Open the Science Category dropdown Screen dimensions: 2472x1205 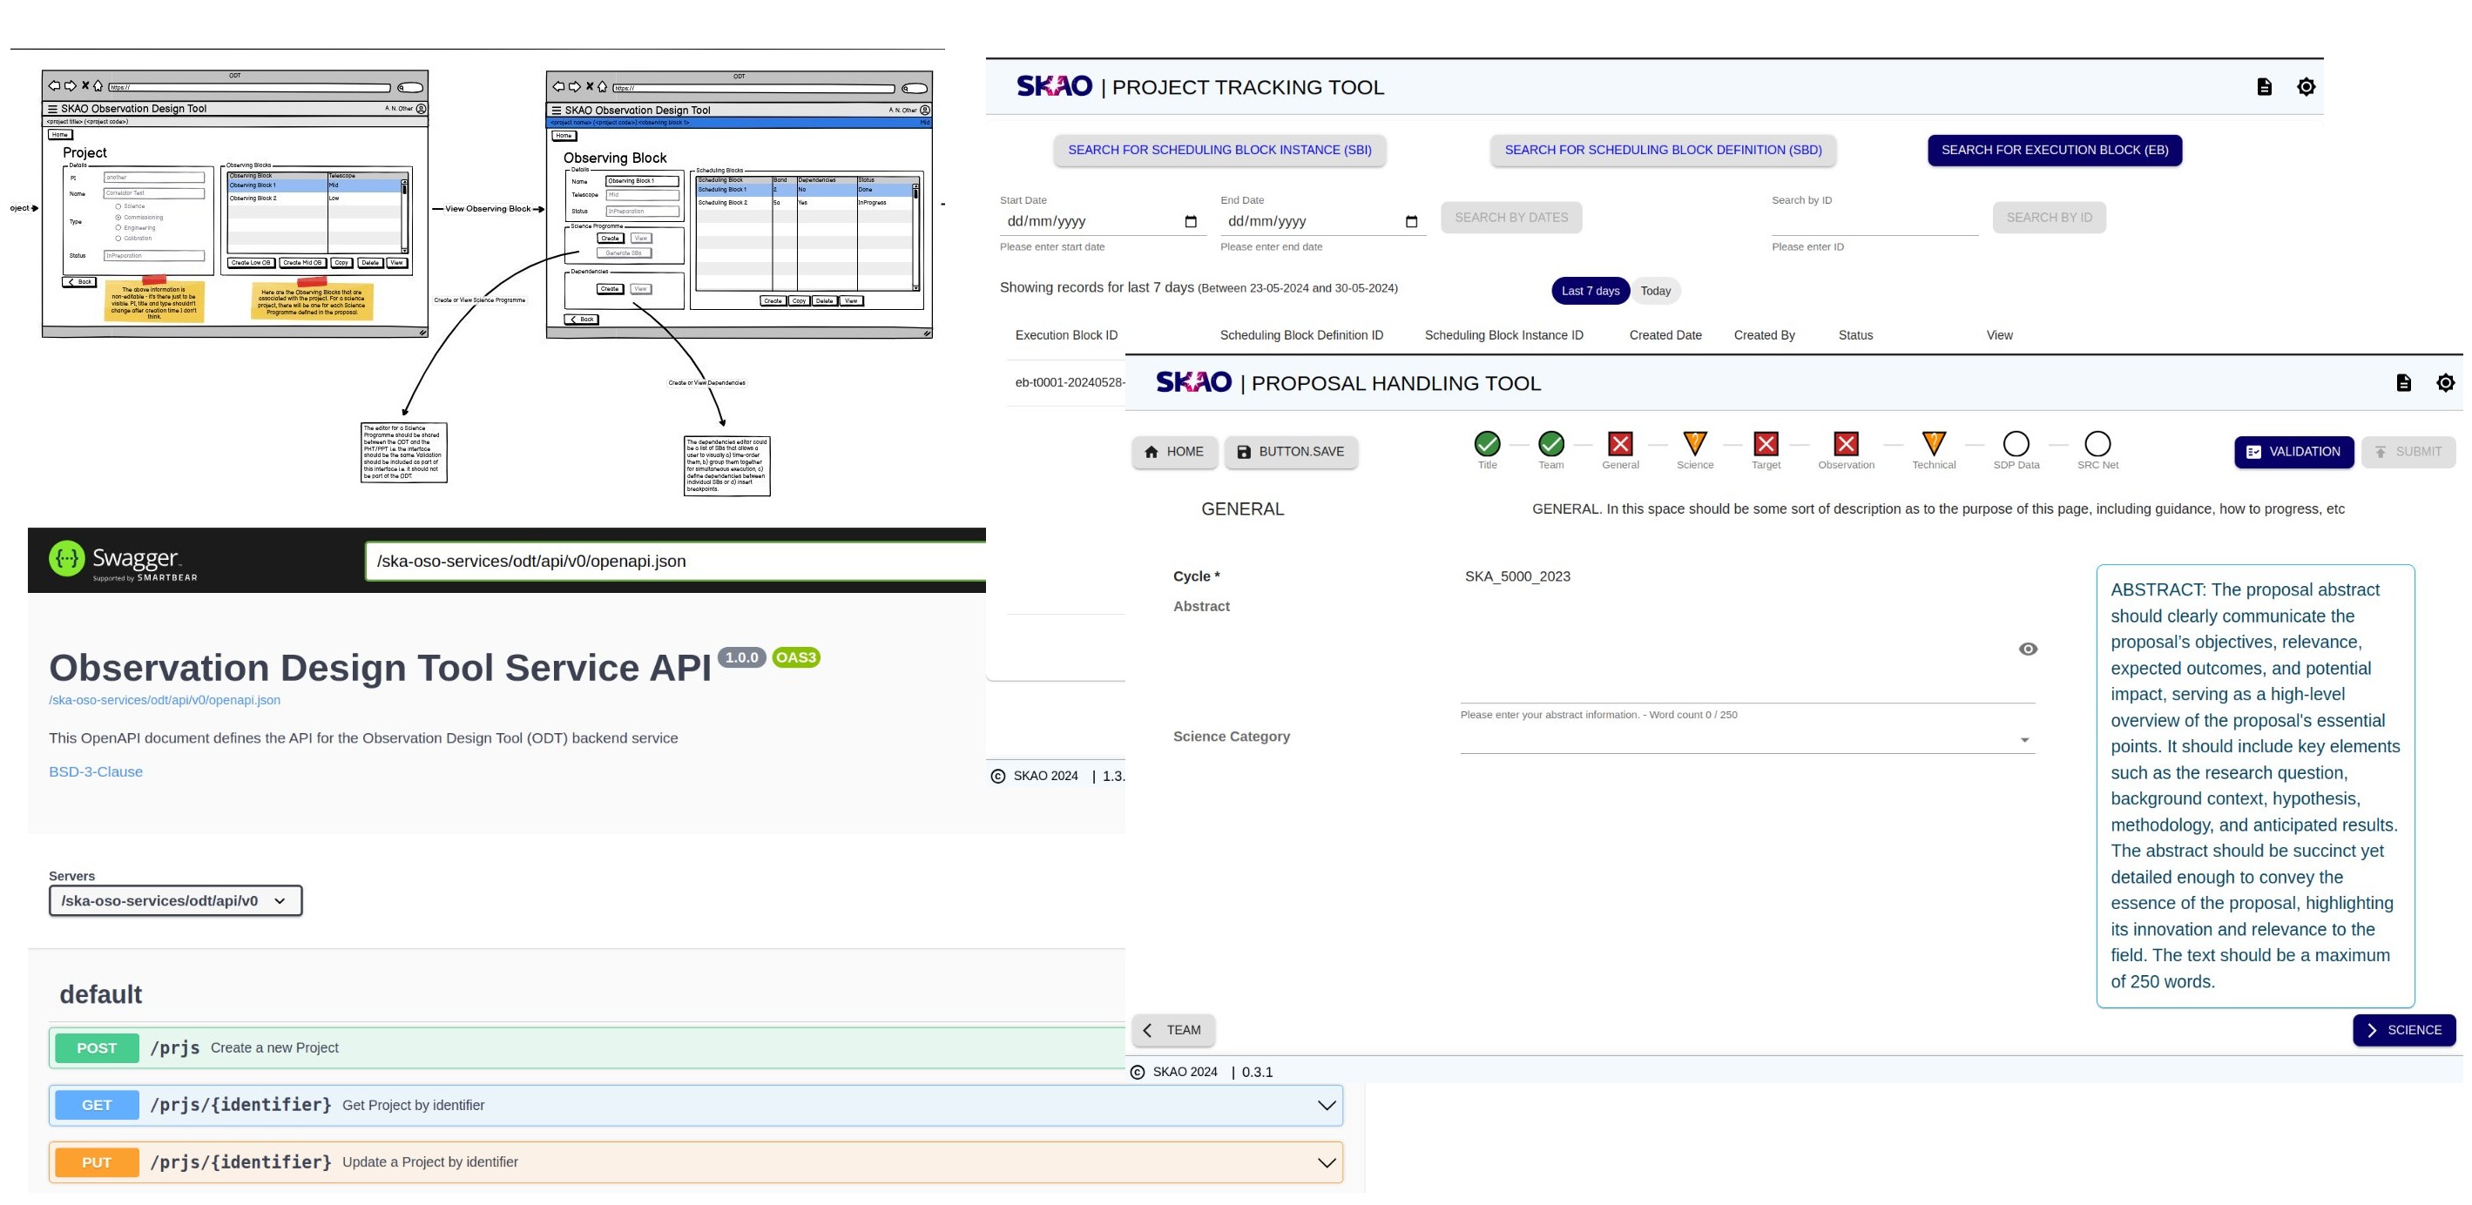pos(2024,740)
